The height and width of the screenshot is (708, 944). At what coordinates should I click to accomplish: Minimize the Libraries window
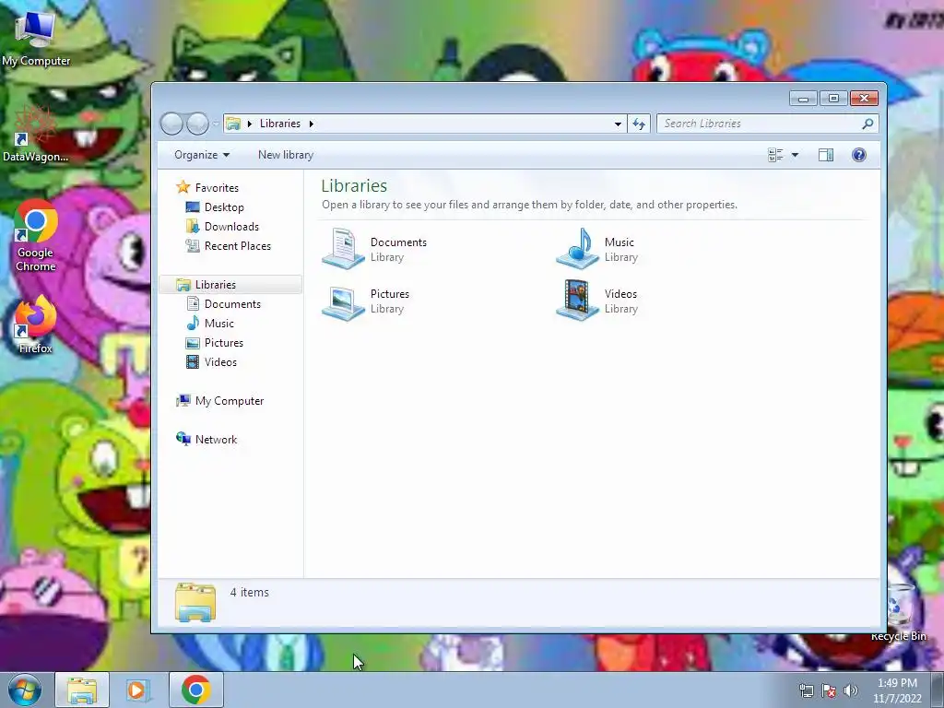[x=803, y=98]
